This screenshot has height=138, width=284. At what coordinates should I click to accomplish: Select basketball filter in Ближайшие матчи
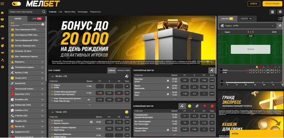pyautogui.click(x=212, y=106)
